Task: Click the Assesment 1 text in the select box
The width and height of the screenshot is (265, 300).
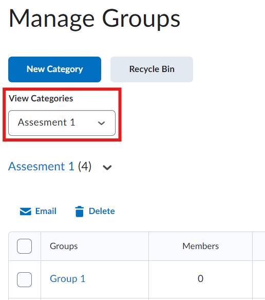Action: tap(46, 122)
